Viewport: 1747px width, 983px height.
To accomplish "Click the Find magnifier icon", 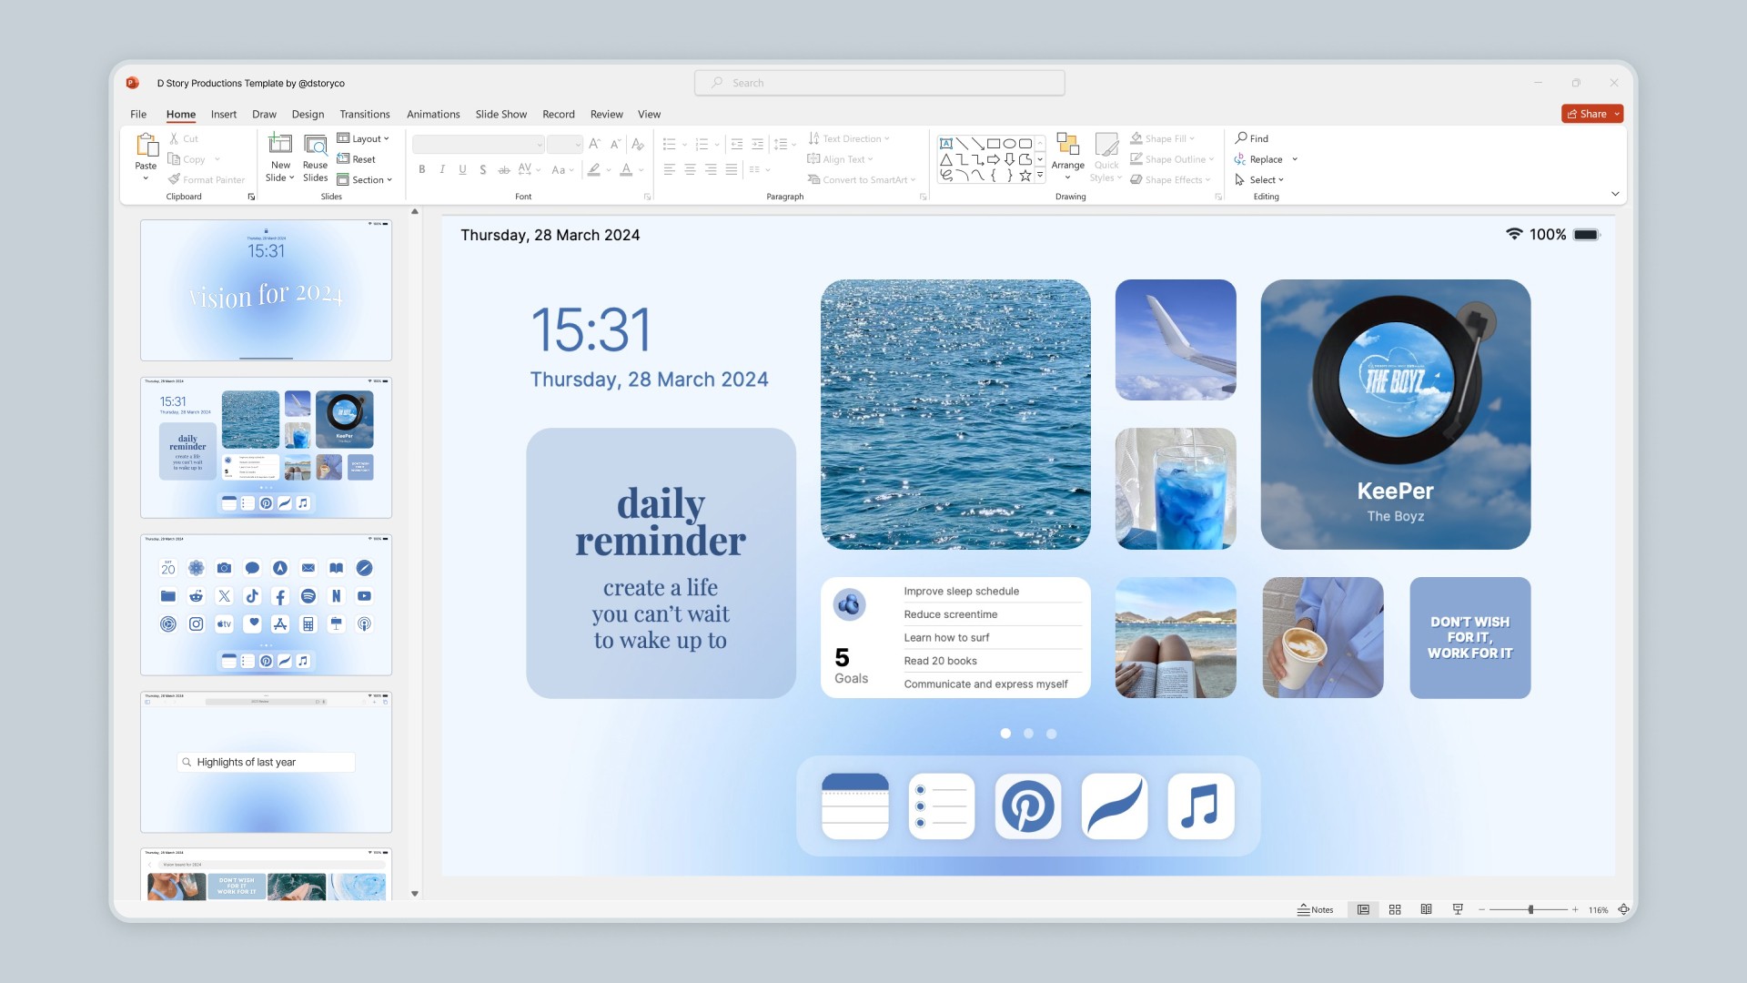I will (1241, 138).
